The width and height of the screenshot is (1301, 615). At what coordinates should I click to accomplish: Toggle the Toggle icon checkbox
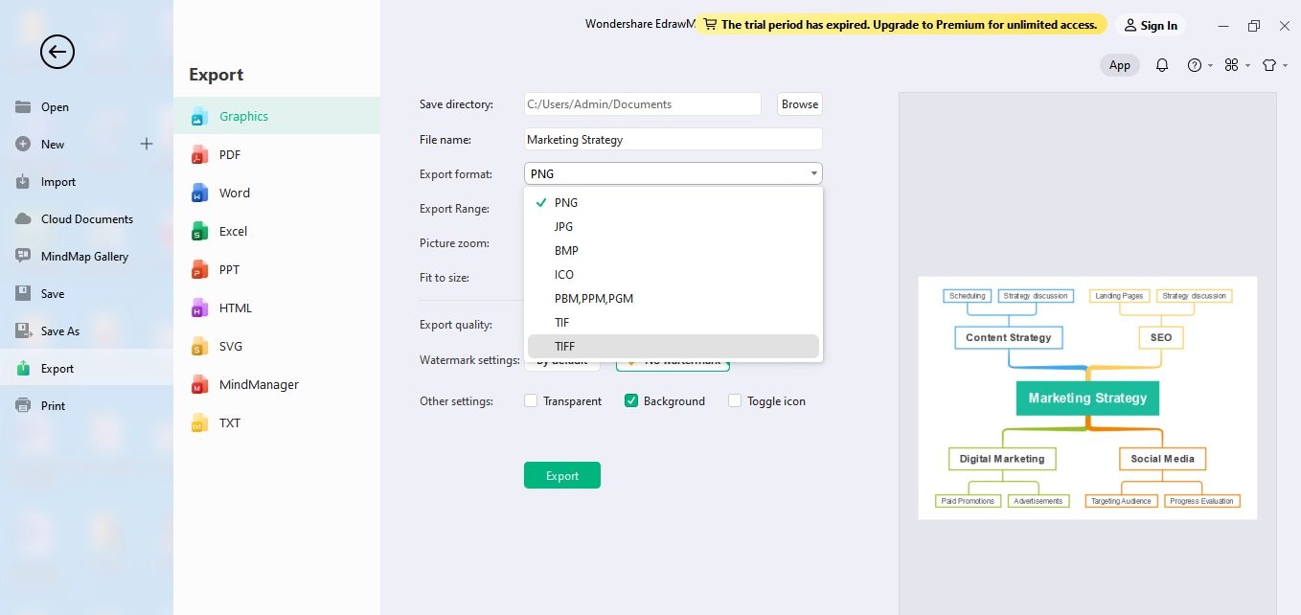[x=735, y=401]
